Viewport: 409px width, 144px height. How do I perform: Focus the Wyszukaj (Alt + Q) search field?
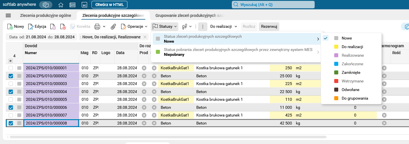coord(273,5)
